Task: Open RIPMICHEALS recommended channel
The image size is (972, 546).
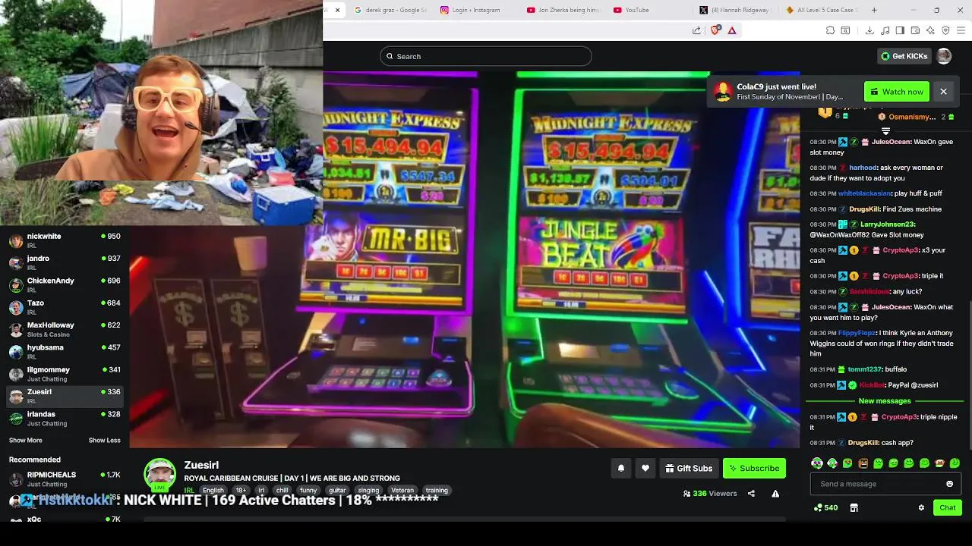Action: click(65, 479)
